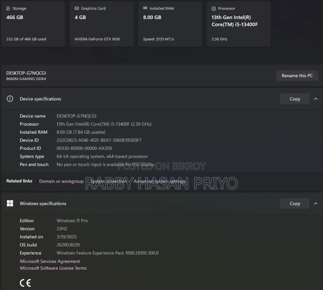Click Speed: 2133 MT/s text

[159, 39]
